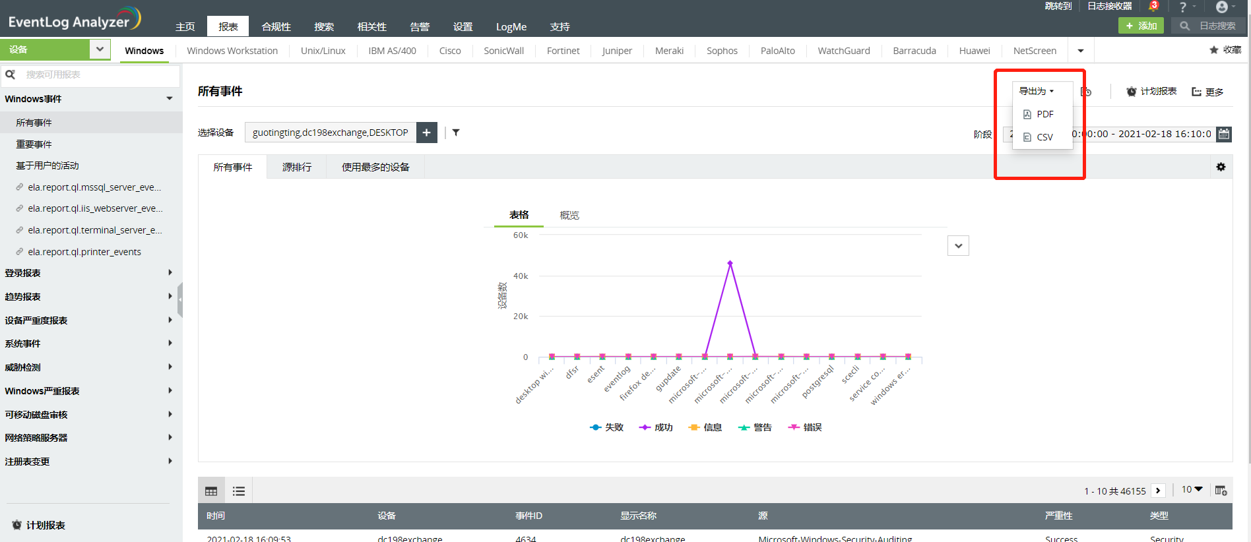Select the Fortinet device tab
Image resolution: width=1251 pixels, height=542 pixels.
tap(563, 51)
